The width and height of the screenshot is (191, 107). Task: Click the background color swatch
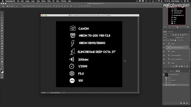[3, 72]
